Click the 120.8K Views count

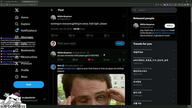tap(79, 29)
